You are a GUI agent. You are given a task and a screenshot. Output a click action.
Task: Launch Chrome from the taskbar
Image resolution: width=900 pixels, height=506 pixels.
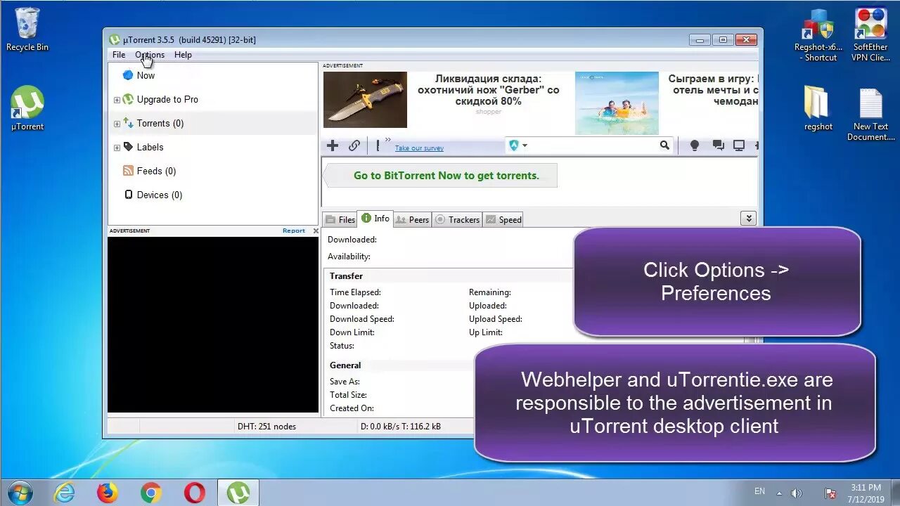[151, 493]
